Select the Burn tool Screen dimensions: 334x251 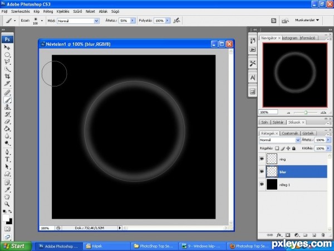tap(7, 143)
